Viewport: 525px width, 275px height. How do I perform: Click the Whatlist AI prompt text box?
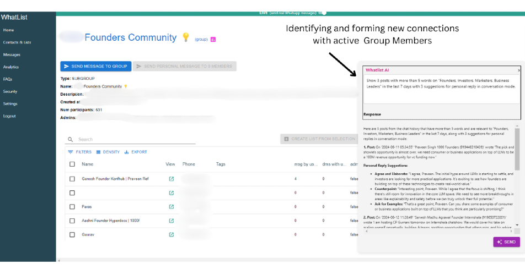442,90
